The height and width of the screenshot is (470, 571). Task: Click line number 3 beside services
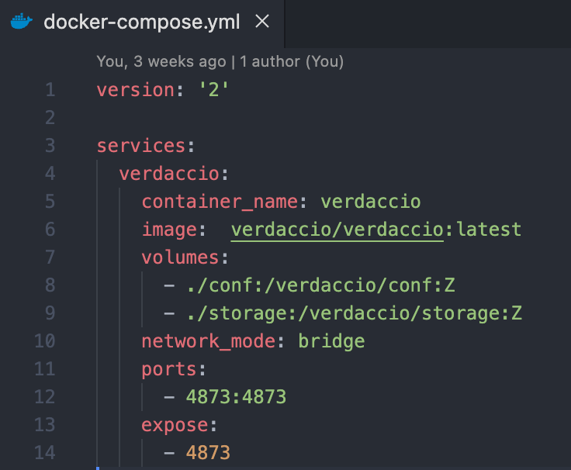tap(50, 146)
